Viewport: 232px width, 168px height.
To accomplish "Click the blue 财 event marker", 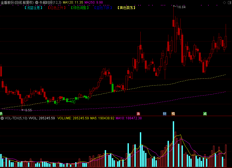I will tap(165, 114).
